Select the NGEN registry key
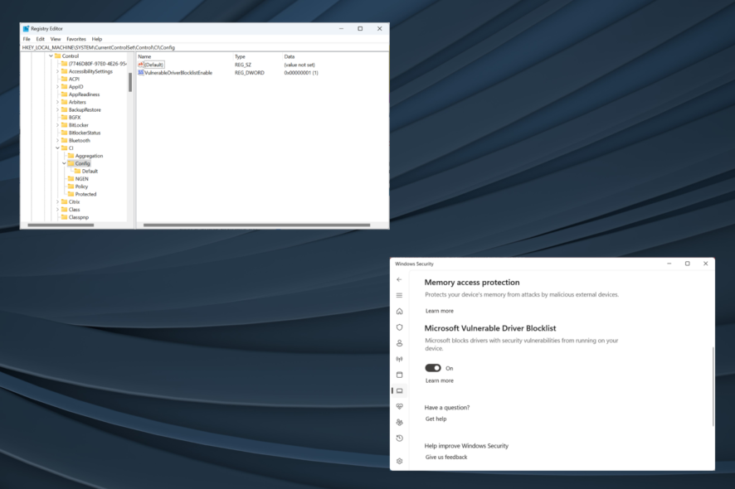The image size is (735, 489). pyautogui.click(x=81, y=179)
